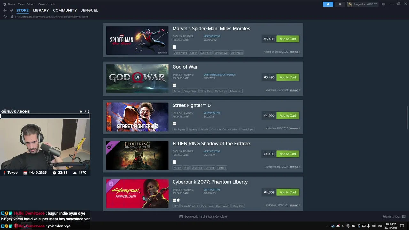
Task: Open Friends & Chat panel icon
Action: [404, 216]
